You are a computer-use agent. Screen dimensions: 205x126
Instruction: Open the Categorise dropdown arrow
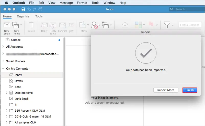(144, 25)
